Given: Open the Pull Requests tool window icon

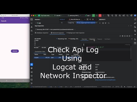Looking at the screenshot, I should 32,31.
